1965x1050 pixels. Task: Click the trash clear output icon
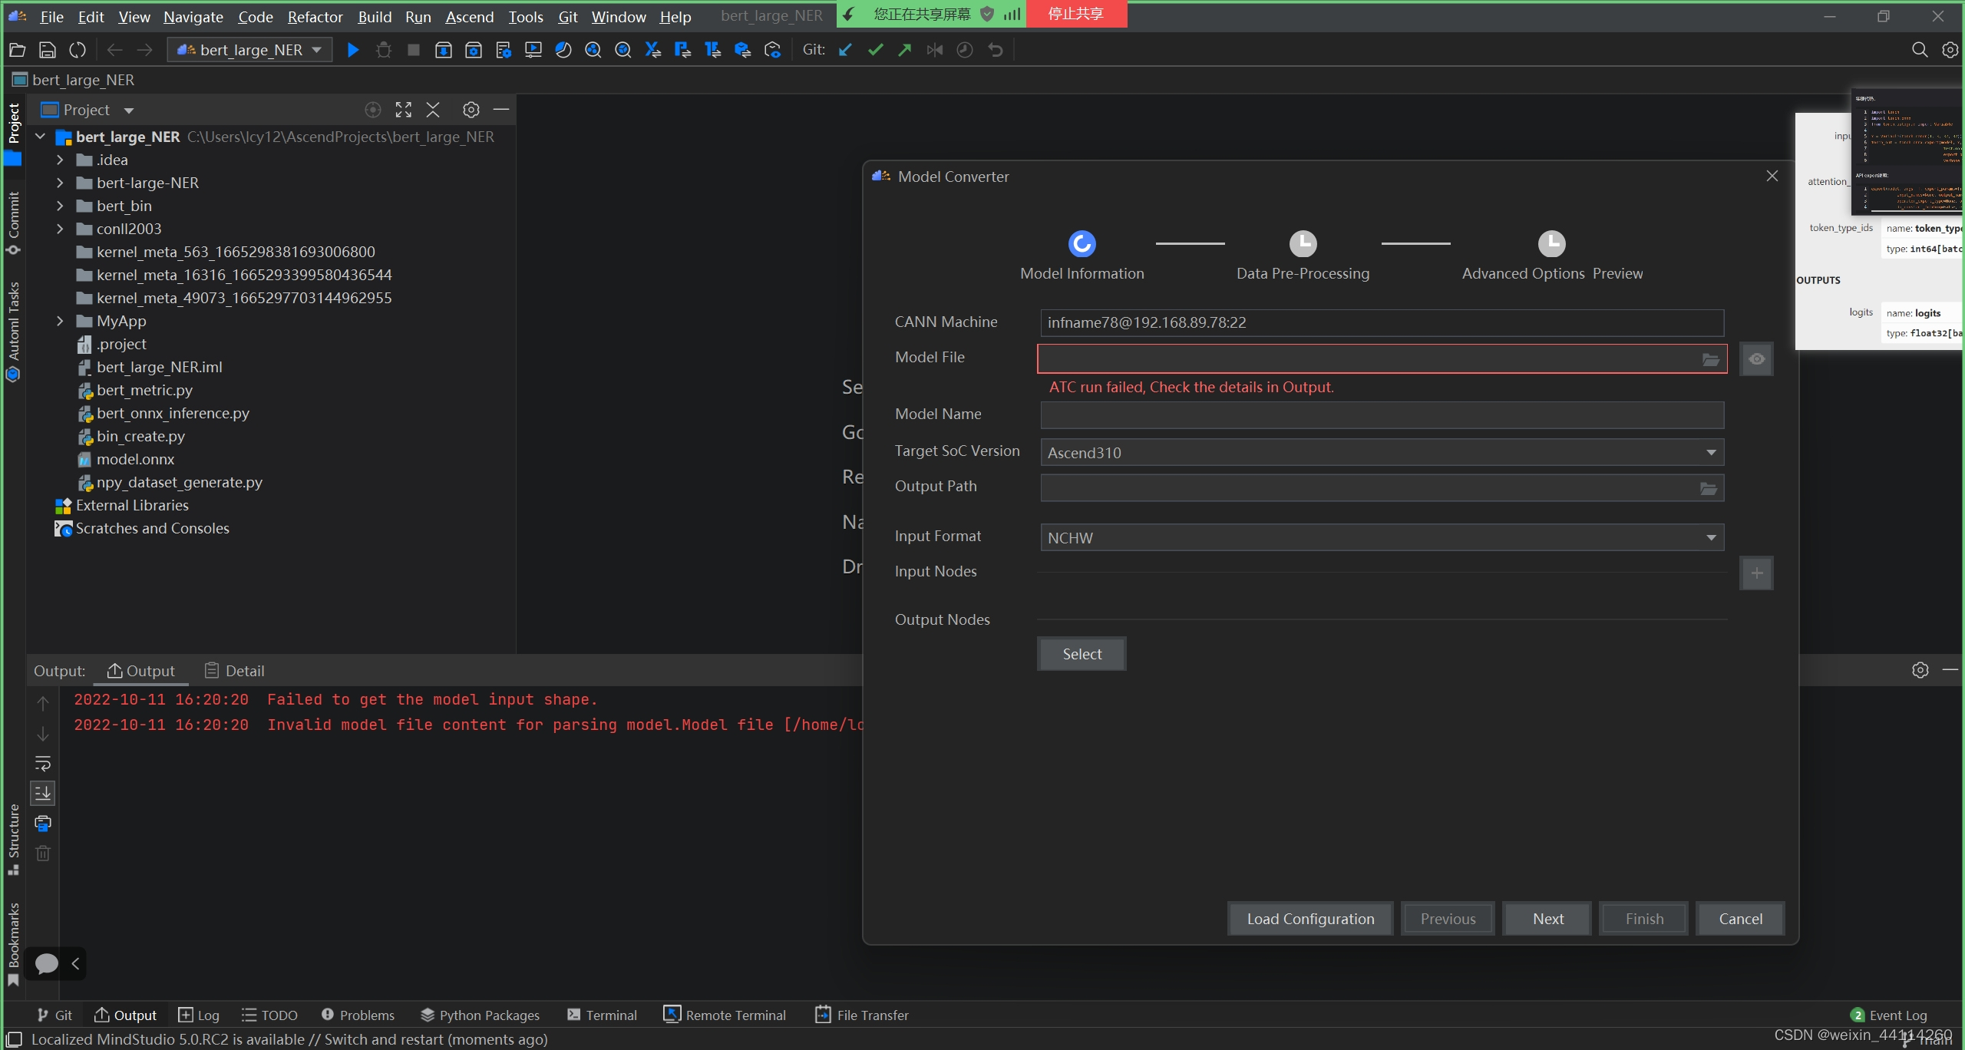pos(43,854)
